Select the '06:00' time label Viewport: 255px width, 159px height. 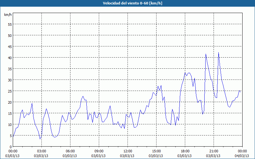[x=70, y=151]
